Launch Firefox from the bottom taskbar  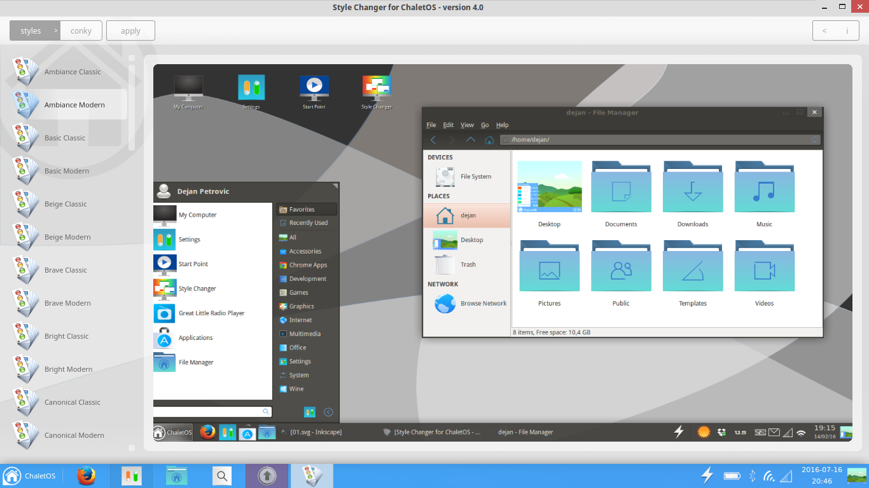87,476
